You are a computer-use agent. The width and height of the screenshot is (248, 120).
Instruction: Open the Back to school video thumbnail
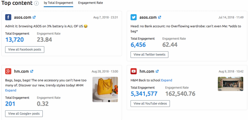coord(230,84)
